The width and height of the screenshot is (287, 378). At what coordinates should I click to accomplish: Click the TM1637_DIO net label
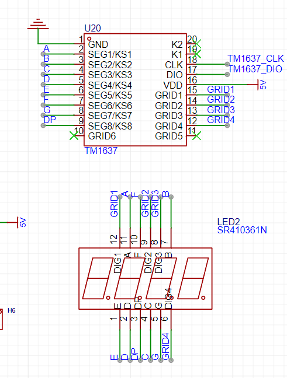click(x=255, y=69)
